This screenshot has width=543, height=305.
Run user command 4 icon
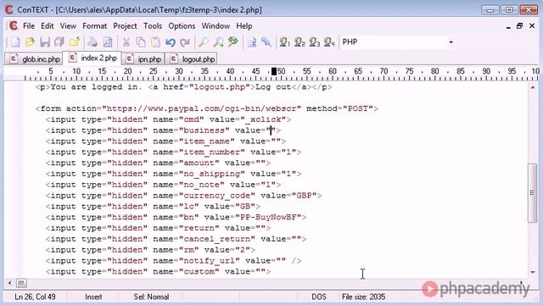click(x=329, y=42)
